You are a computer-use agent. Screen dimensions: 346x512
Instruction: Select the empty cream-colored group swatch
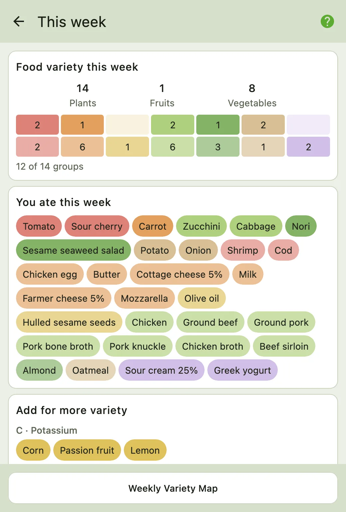[127, 125]
